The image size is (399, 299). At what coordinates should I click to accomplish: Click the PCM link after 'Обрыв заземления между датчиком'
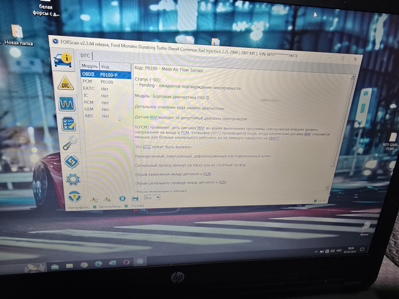(x=207, y=174)
